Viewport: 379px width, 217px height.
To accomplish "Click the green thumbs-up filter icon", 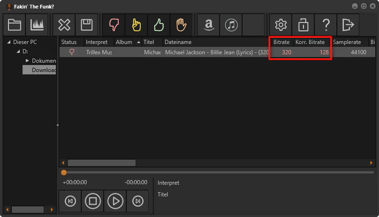I will tap(159, 25).
